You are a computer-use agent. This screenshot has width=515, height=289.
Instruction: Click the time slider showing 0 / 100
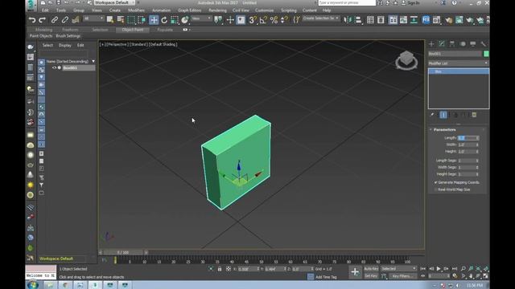[x=123, y=253]
